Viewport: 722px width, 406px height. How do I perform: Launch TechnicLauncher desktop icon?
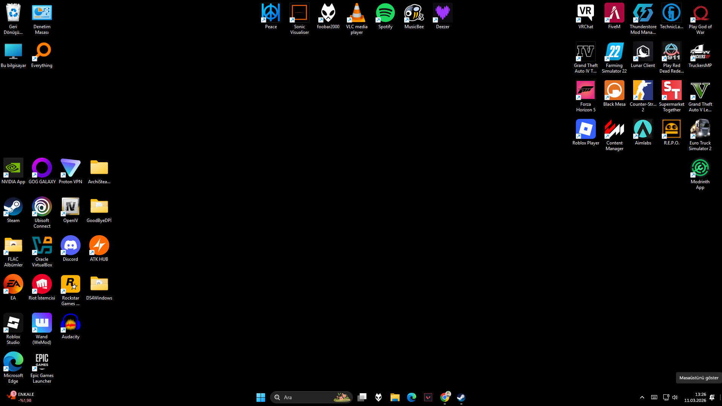(672, 16)
